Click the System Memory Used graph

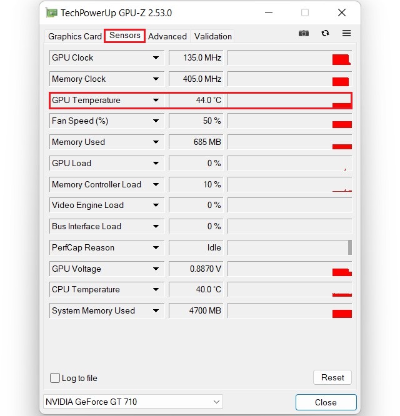(x=290, y=310)
